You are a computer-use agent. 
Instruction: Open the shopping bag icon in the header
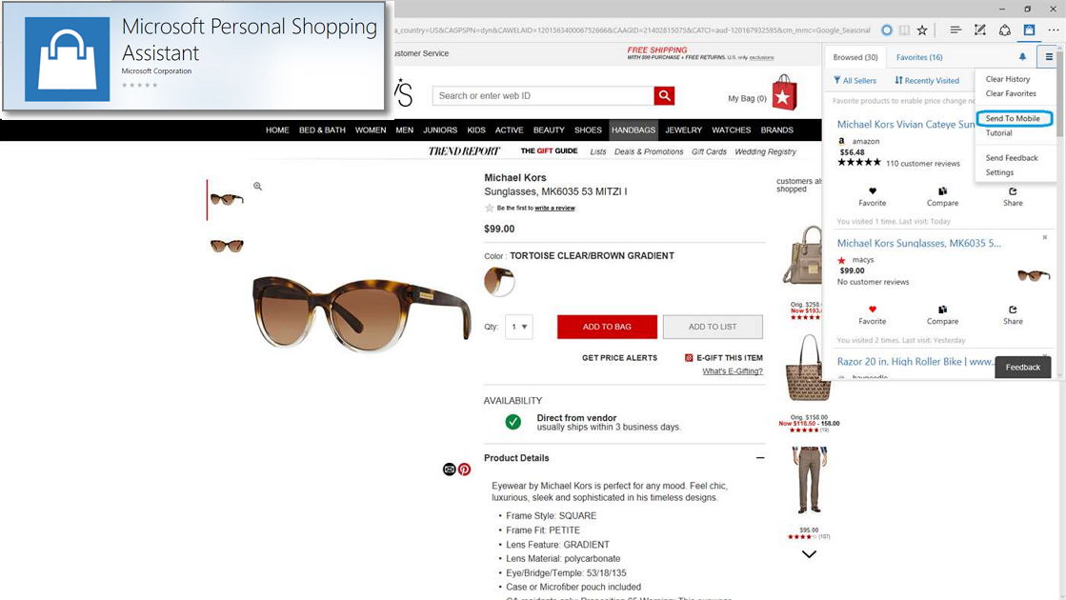tap(784, 93)
